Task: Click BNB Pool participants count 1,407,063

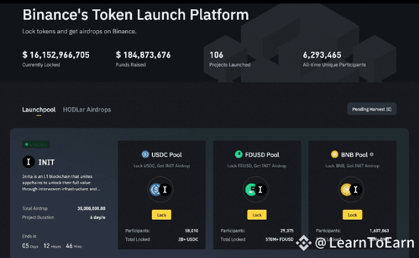Action: click(x=379, y=231)
